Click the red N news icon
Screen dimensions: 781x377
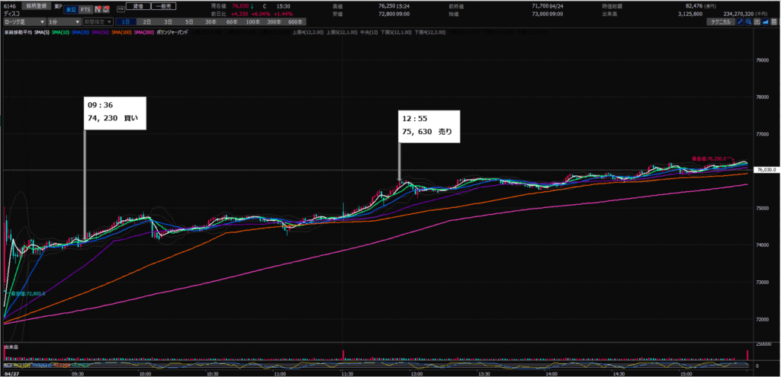pos(97,9)
